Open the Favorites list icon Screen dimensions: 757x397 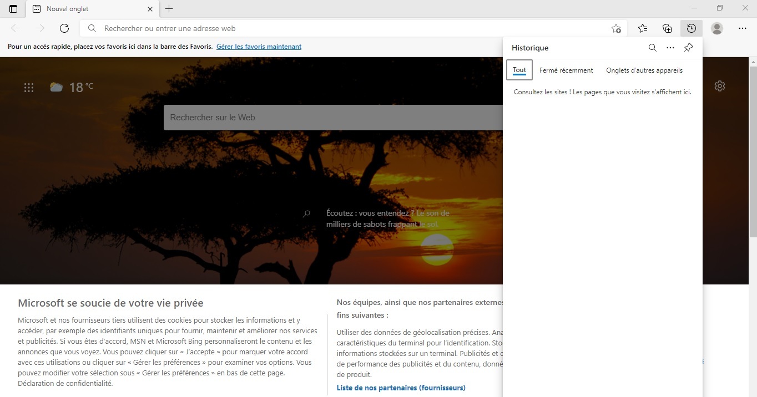click(x=643, y=28)
